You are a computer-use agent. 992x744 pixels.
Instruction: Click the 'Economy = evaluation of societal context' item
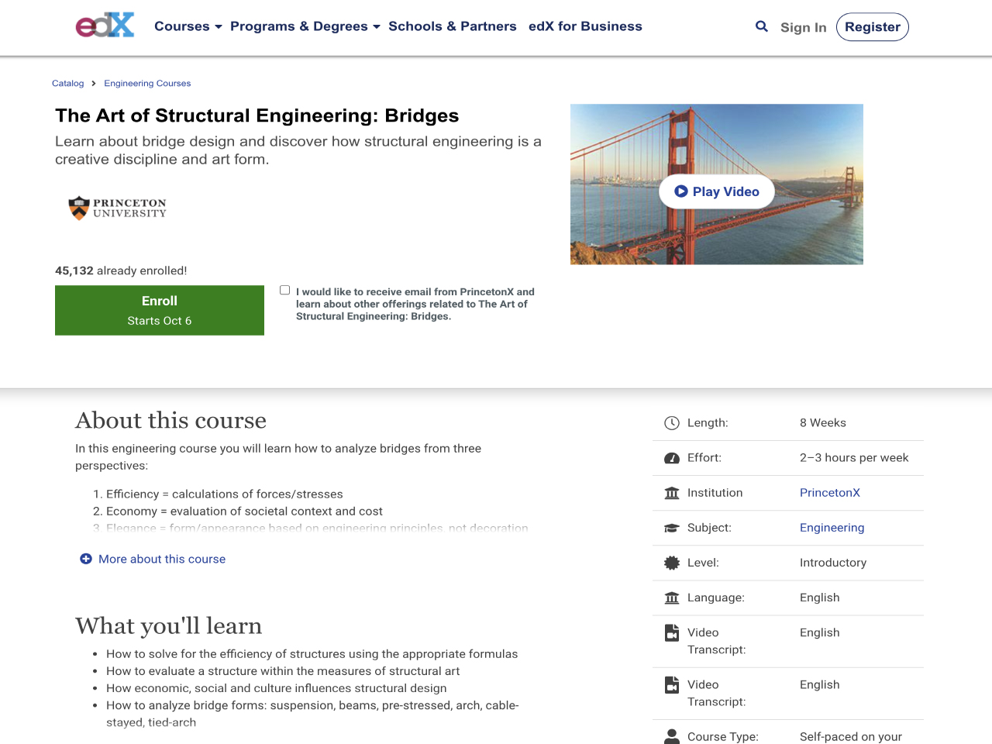point(244,511)
